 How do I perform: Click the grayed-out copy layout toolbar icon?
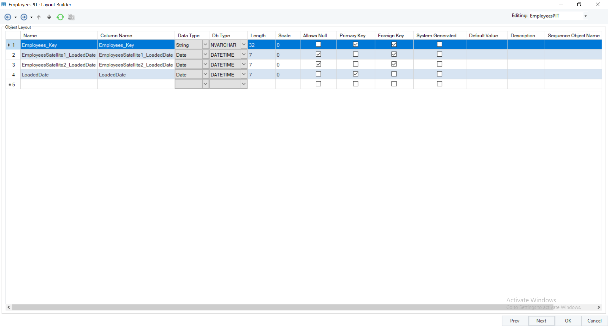coord(71,17)
